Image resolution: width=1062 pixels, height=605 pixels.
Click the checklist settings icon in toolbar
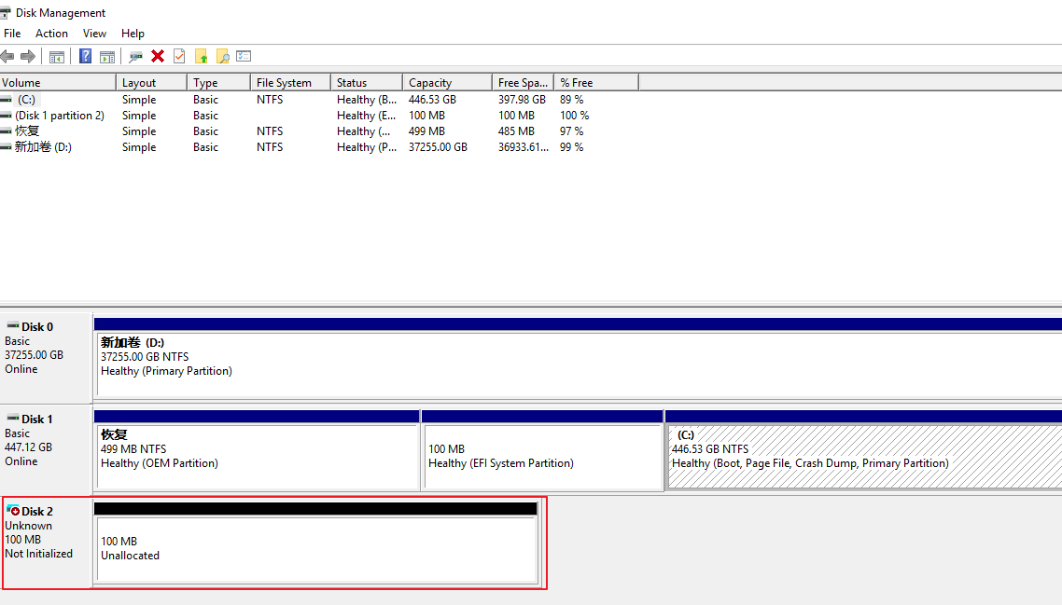coord(244,57)
